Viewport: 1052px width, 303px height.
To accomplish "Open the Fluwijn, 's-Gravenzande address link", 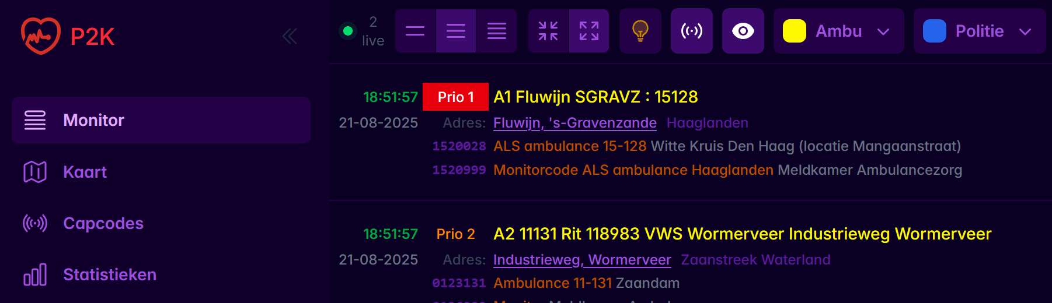I will click(x=574, y=123).
